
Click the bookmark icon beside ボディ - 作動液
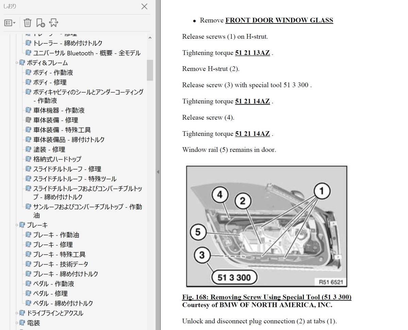tap(29, 73)
